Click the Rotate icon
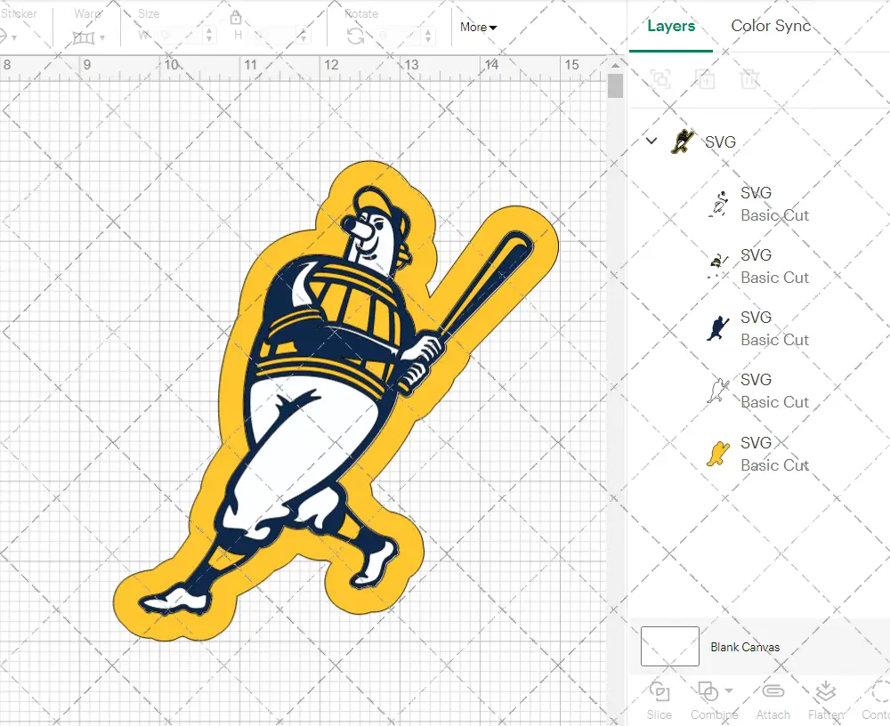 [x=356, y=36]
